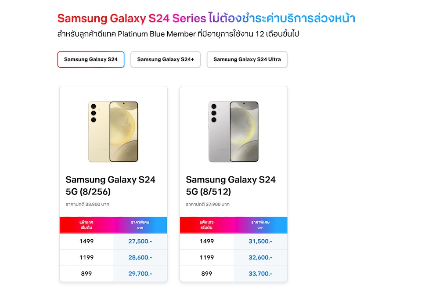425x300 pixels.
Task: Select the 32,600.- special price
Action: coord(260,258)
